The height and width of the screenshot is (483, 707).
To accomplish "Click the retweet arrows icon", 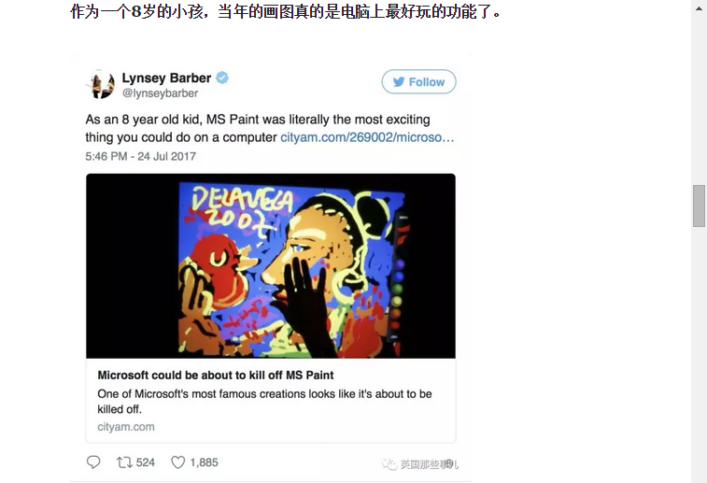I will [124, 462].
